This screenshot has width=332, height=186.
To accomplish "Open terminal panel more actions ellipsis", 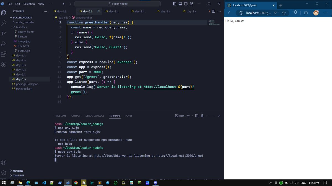I will (x=208, y=116).
